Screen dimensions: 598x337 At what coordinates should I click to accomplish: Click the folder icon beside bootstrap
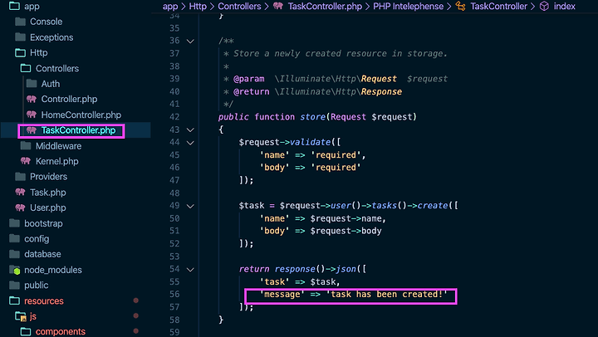(14, 223)
